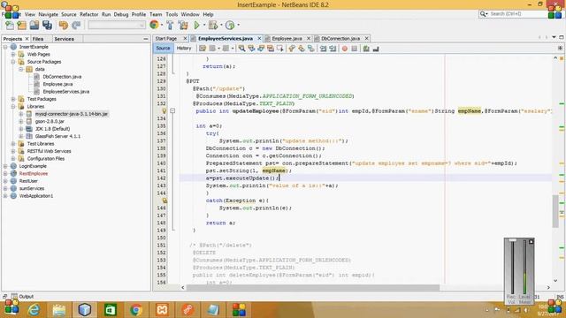The height and width of the screenshot is (318, 566).
Task: Click the lightbulb hint at line 133
Action: pyautogui.click(x=164, y=111)
